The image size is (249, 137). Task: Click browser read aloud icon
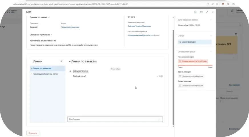tap(213, 4)
